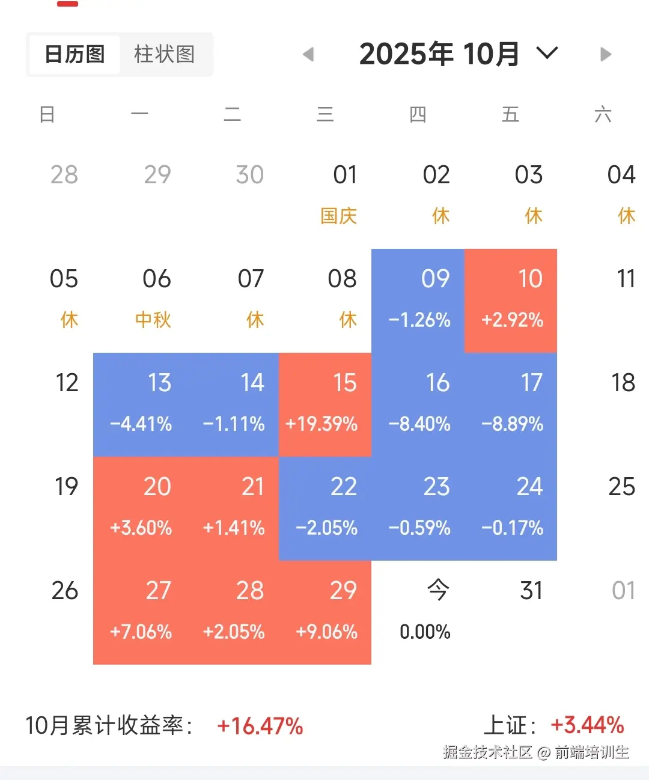Go to the previous month arrow
Screen dimensions: 649x780
click(308, 55)
